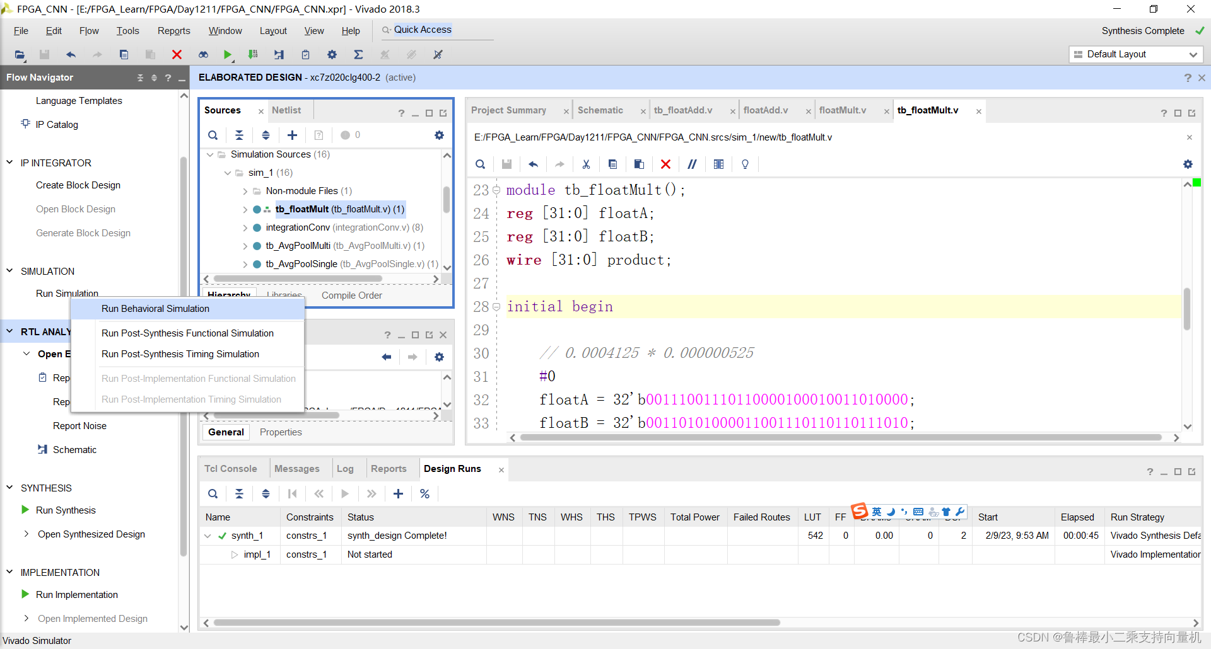Select tb_floatMult in Sources tree
Screen dimensions: 1211x649
click(x=339, y=209)
